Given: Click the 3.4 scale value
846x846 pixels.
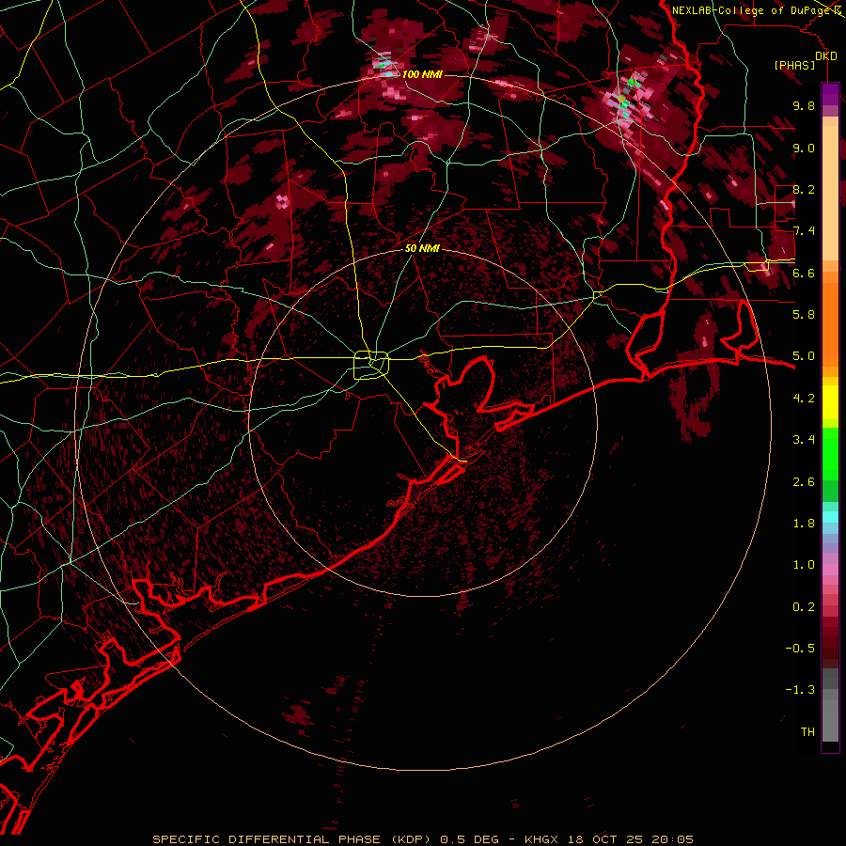Looking at the screenshot, I should pos(804,440).
